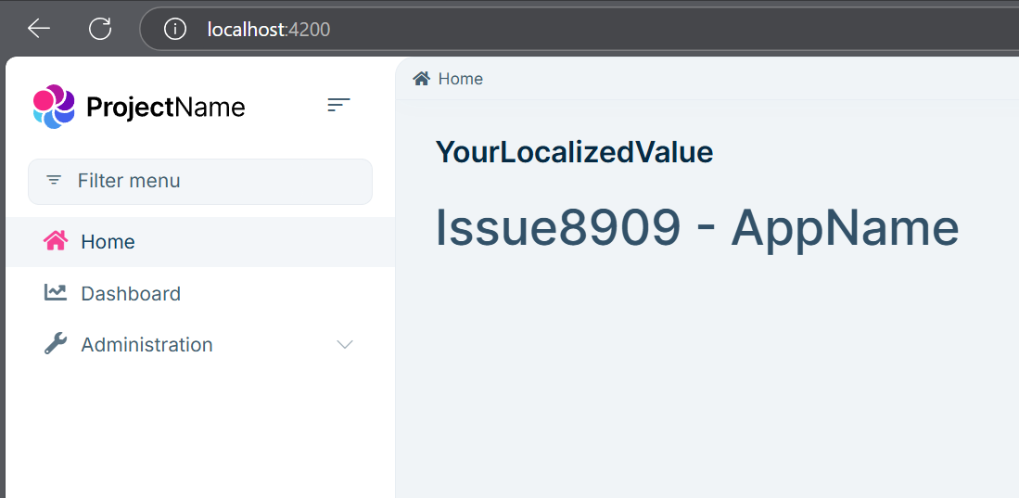Click the Administration wrench icon

point(56,344)
